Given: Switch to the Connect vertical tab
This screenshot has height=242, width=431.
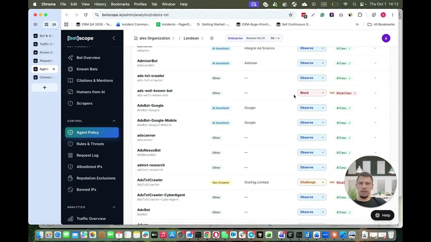Looking at the screenshot, I should point(44,77).
